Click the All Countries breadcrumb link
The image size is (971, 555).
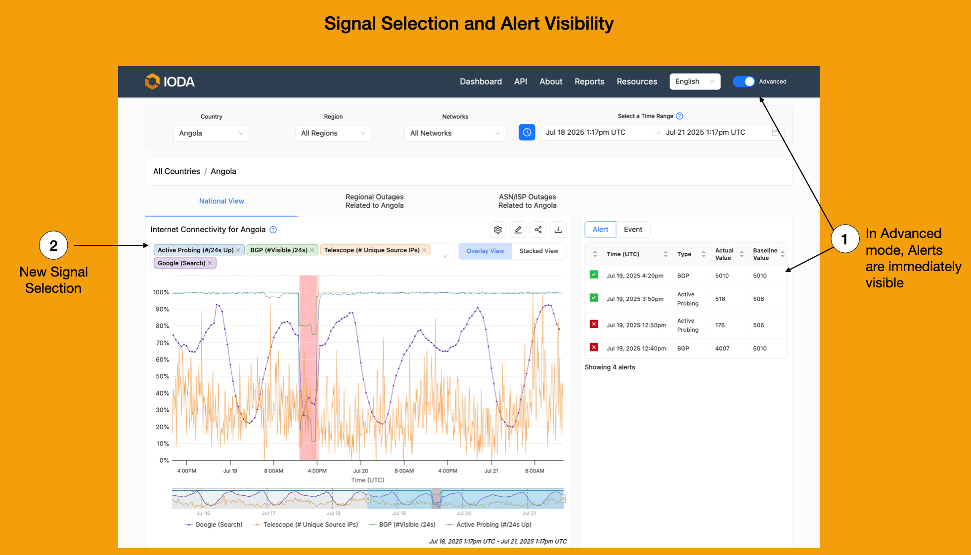point(177,171)
